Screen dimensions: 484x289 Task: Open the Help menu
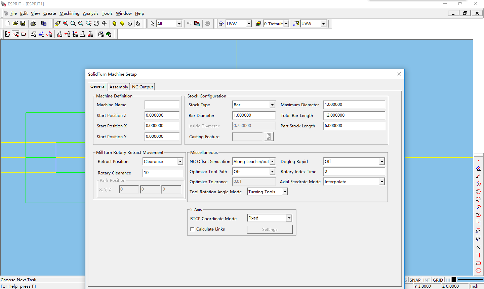[140, 13]
